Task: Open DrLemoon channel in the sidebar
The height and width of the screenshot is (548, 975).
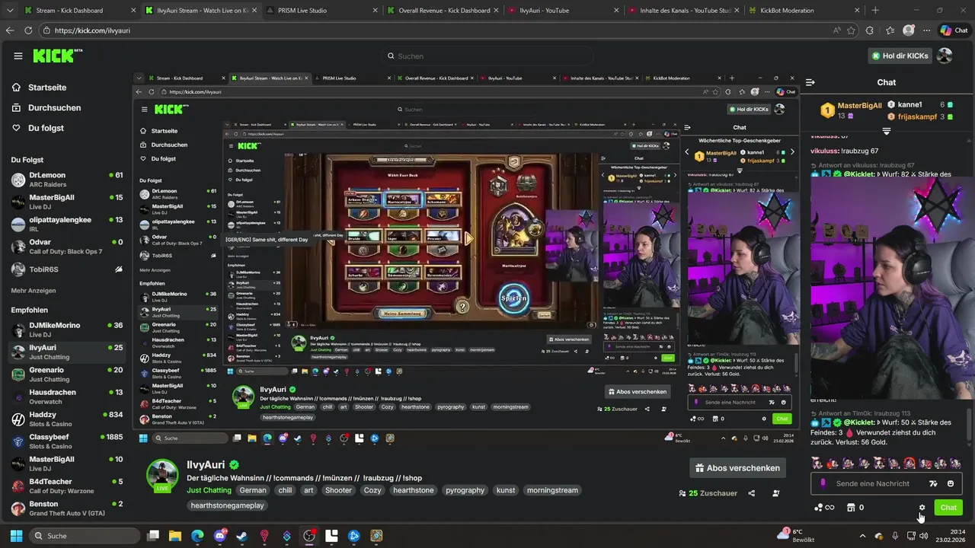Action: (66, 180)
